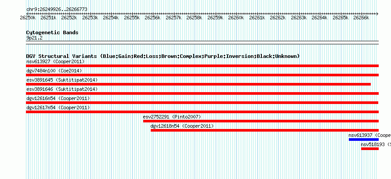Click the 26255k ruler tick label
This screenshot has width=391, height=179.
[131, 18]
